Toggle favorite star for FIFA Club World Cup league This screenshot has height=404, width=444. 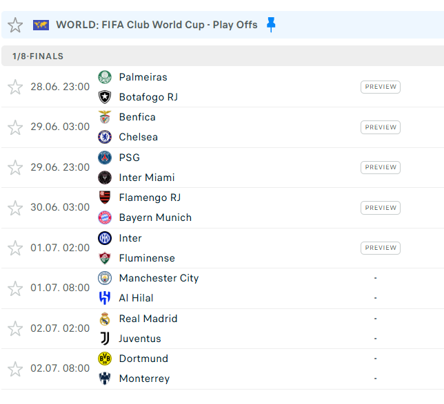coord(15,25)
